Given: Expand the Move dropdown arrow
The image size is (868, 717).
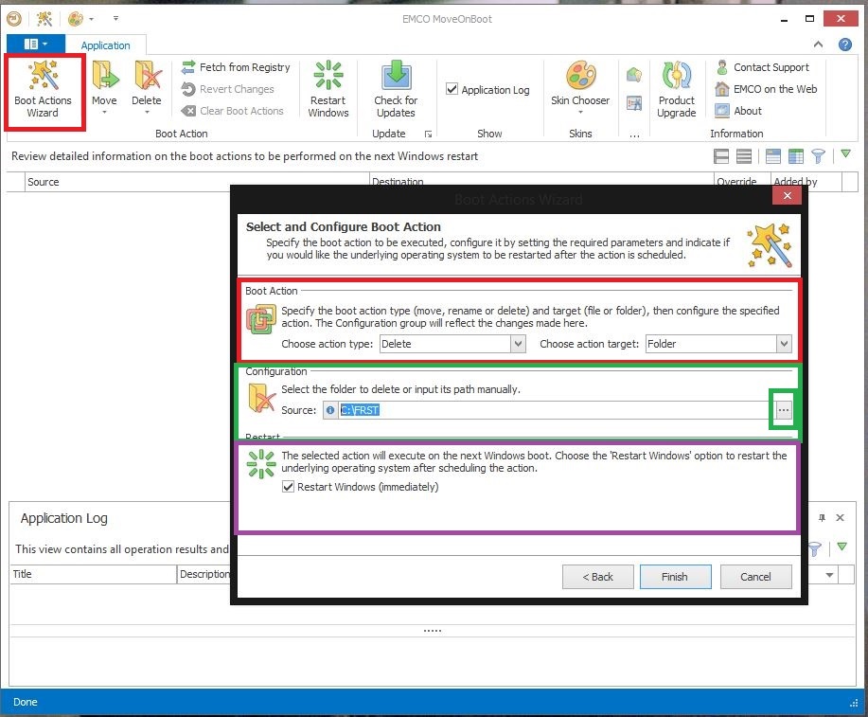Looking at the screenshot, I should click(x=104, y=113).
